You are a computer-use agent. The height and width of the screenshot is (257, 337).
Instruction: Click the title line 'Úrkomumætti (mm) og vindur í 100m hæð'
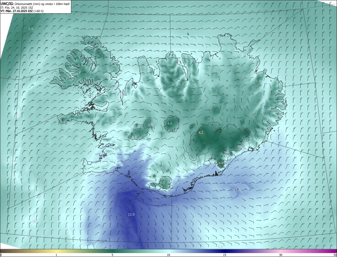tap(42, 4)
